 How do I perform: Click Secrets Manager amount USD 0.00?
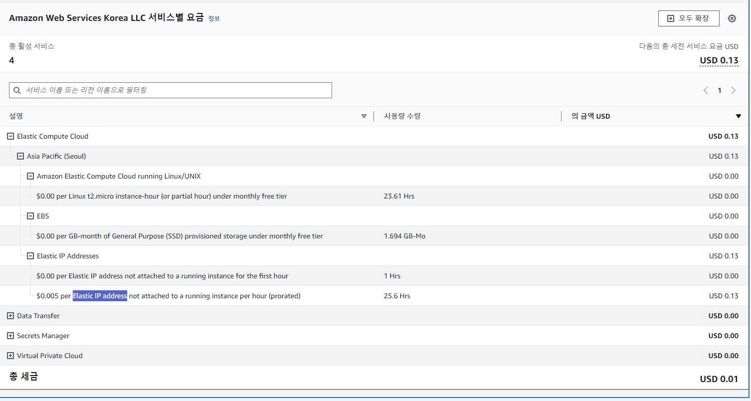click(723, 336)
